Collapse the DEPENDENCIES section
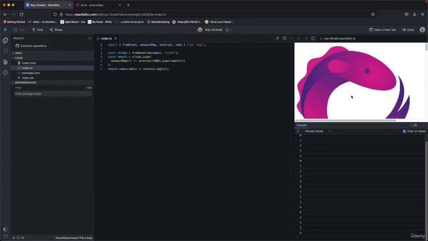Viewport: 428px width, 241px height. coord(52,82)
